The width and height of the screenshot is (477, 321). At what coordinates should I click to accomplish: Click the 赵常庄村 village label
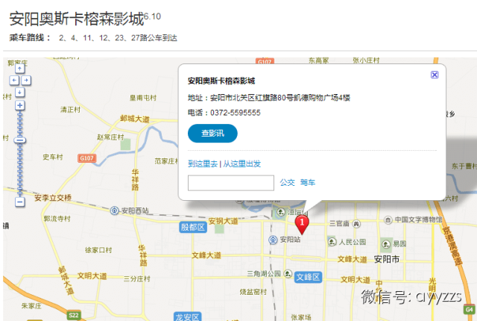tap(110, 137)
